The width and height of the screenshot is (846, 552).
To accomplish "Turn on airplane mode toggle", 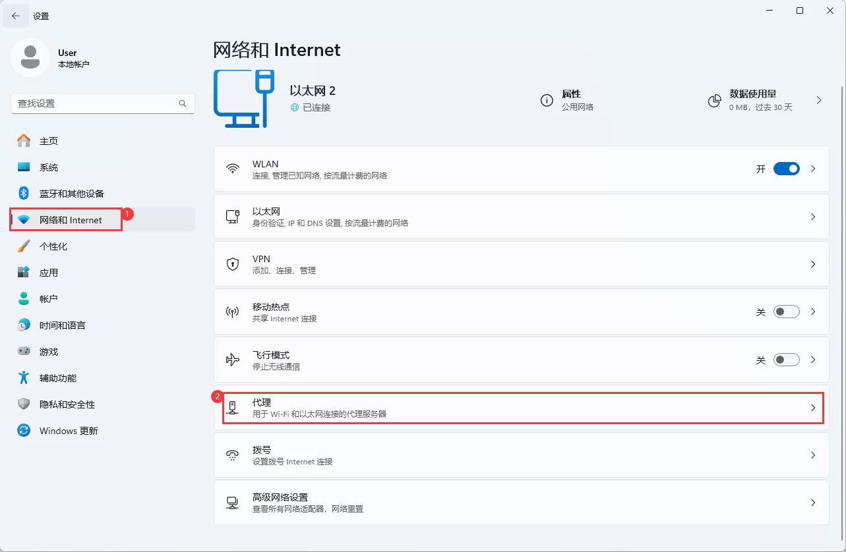I will [786, 360].
